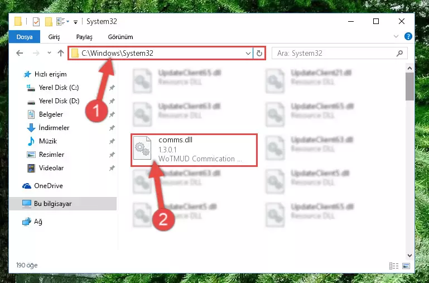Click pin icon next to Müzik
This screenshot has width=429, height=283.
112,142
